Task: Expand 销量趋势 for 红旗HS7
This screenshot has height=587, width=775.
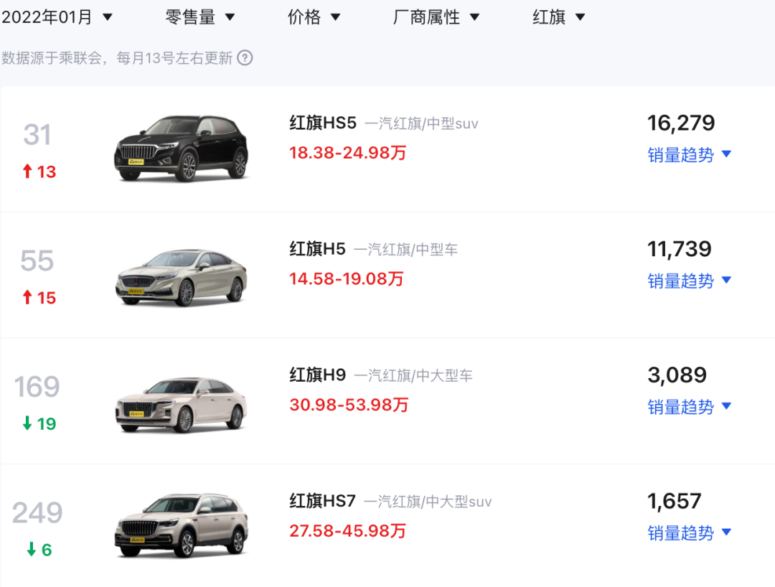Action: pyautogui.click(x=689, y=532)
